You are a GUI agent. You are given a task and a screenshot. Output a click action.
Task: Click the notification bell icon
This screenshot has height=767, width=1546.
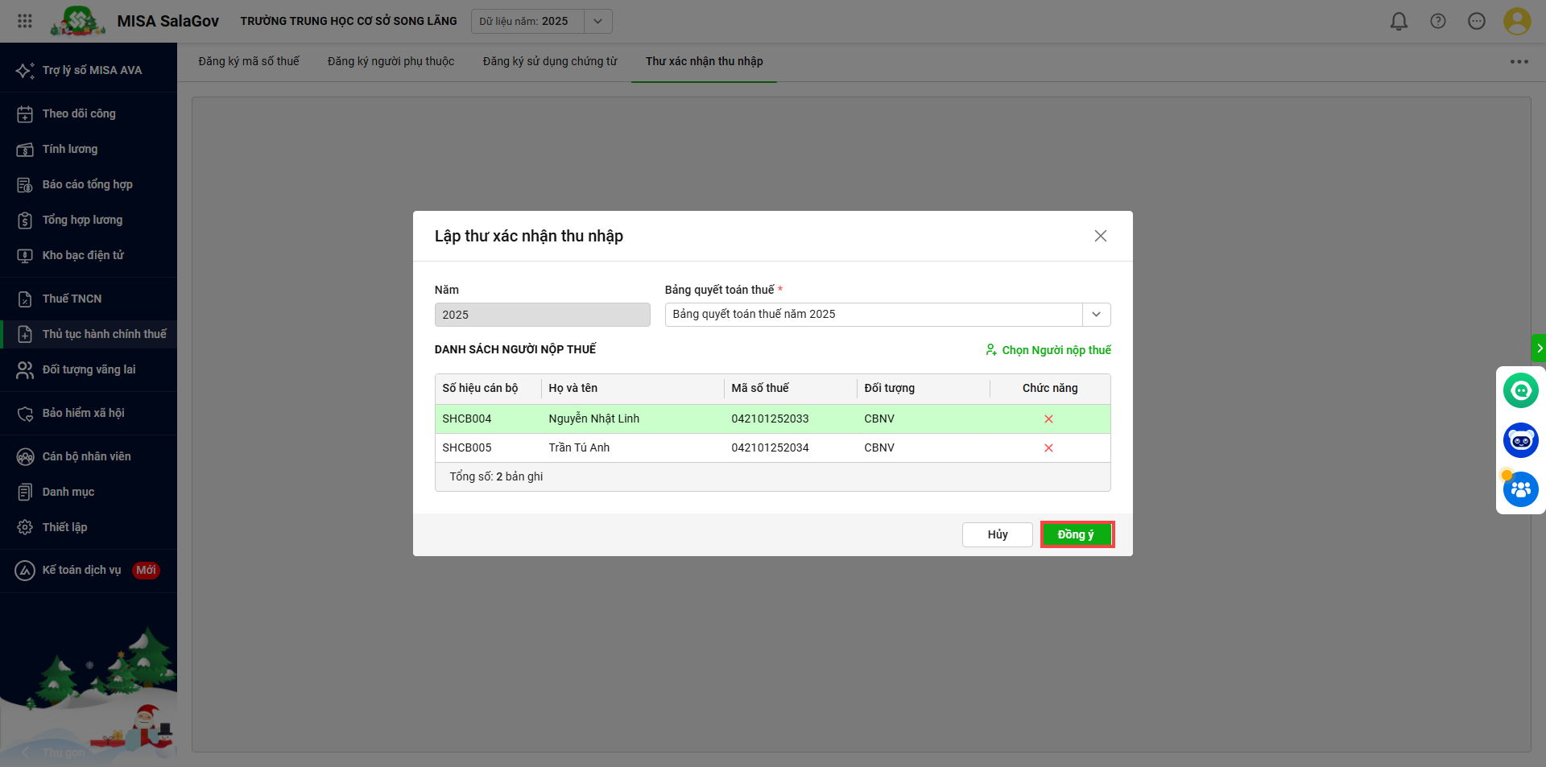pos(1399,22)
